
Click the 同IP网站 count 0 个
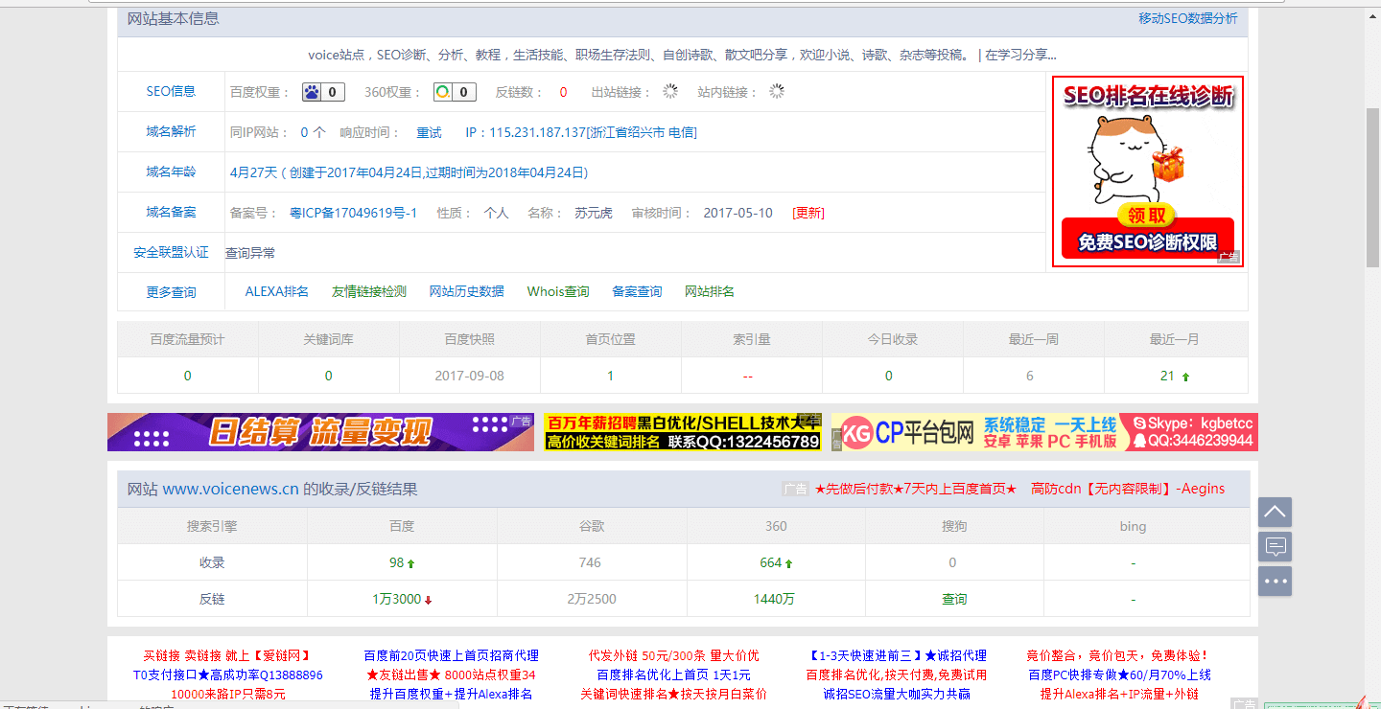[313, 132]
